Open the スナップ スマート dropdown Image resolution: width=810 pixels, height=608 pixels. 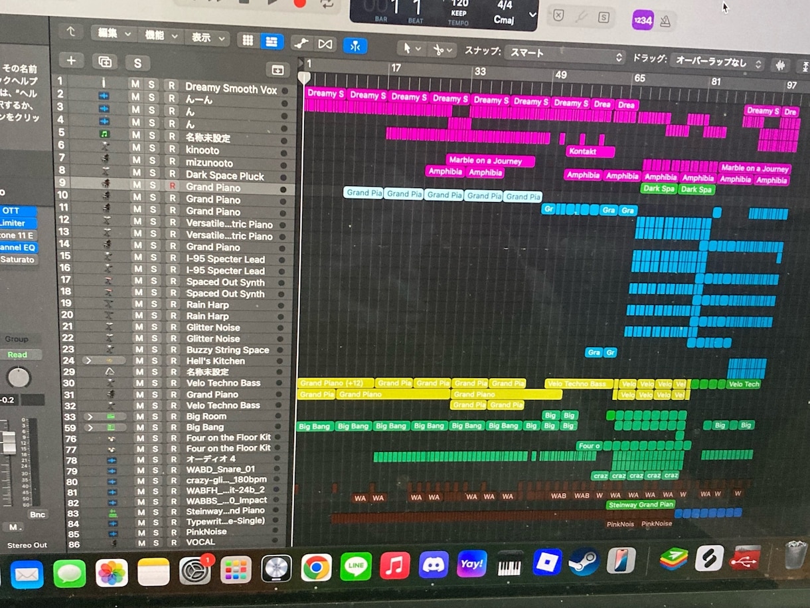(565, 54)
